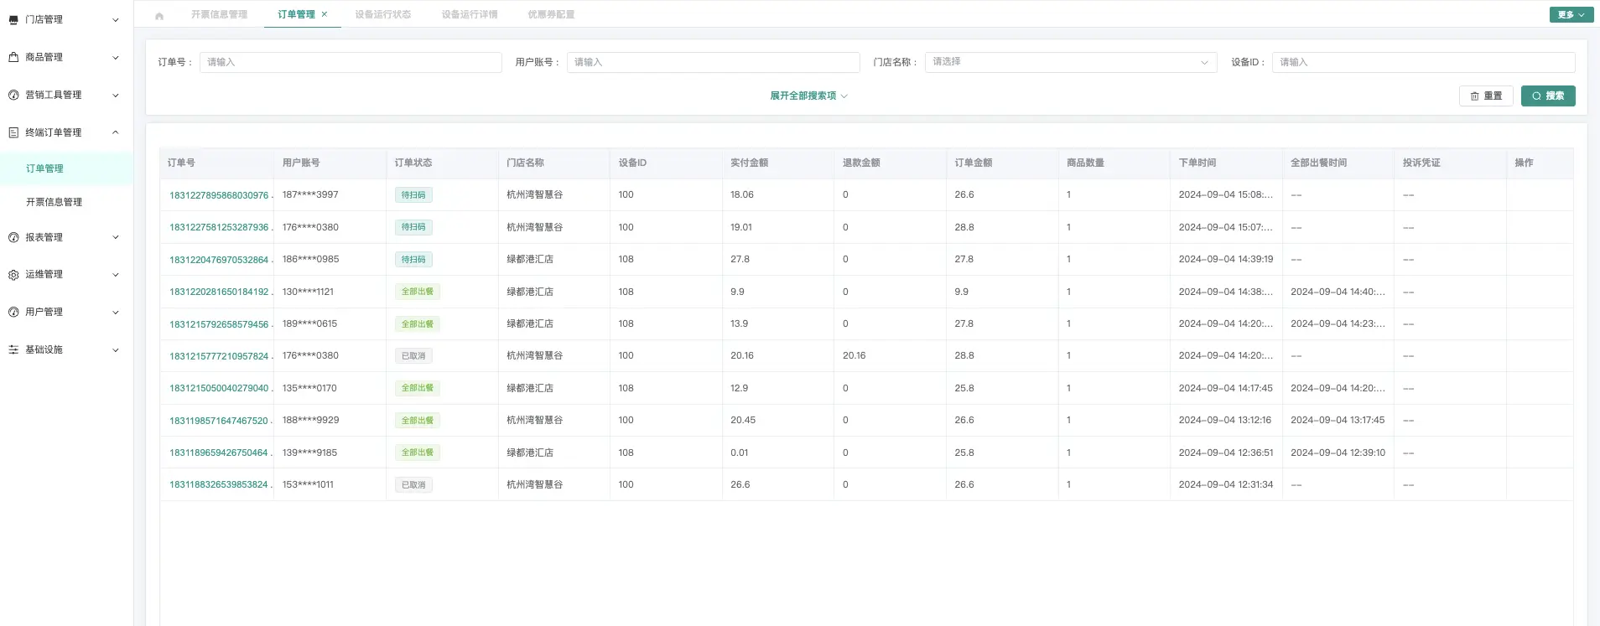1600x626 pixels.
Task: Open order link 1831188326539853824
Action: 220,485
